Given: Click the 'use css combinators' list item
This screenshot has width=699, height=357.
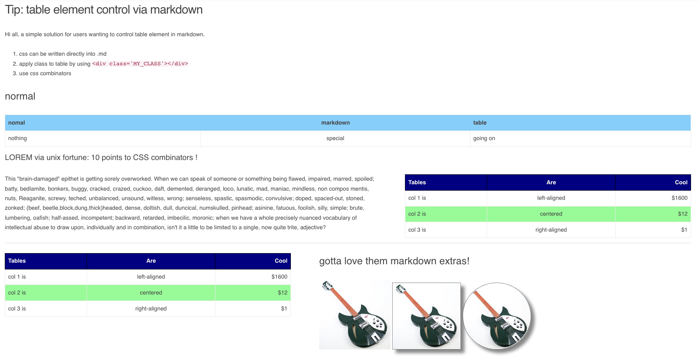Looking at the screenshot, I should coord(45,73).
